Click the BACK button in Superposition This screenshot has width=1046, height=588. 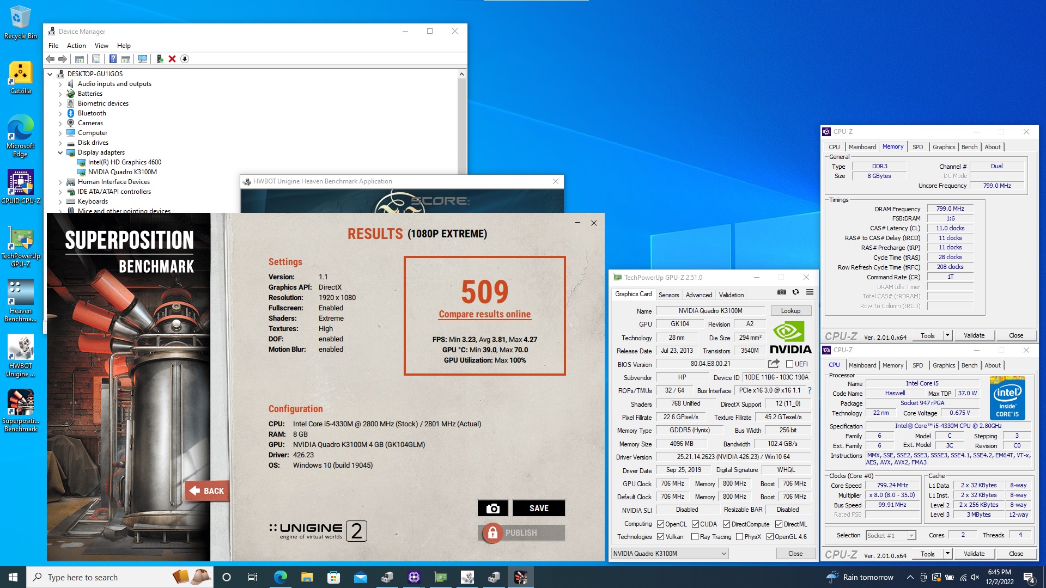click(x=207, y=491)
